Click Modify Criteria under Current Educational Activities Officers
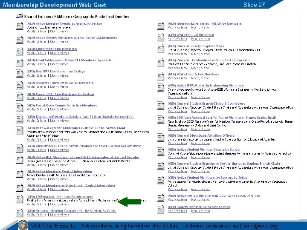The width and height of the screenshot is (307, 230). click(177, 143)
